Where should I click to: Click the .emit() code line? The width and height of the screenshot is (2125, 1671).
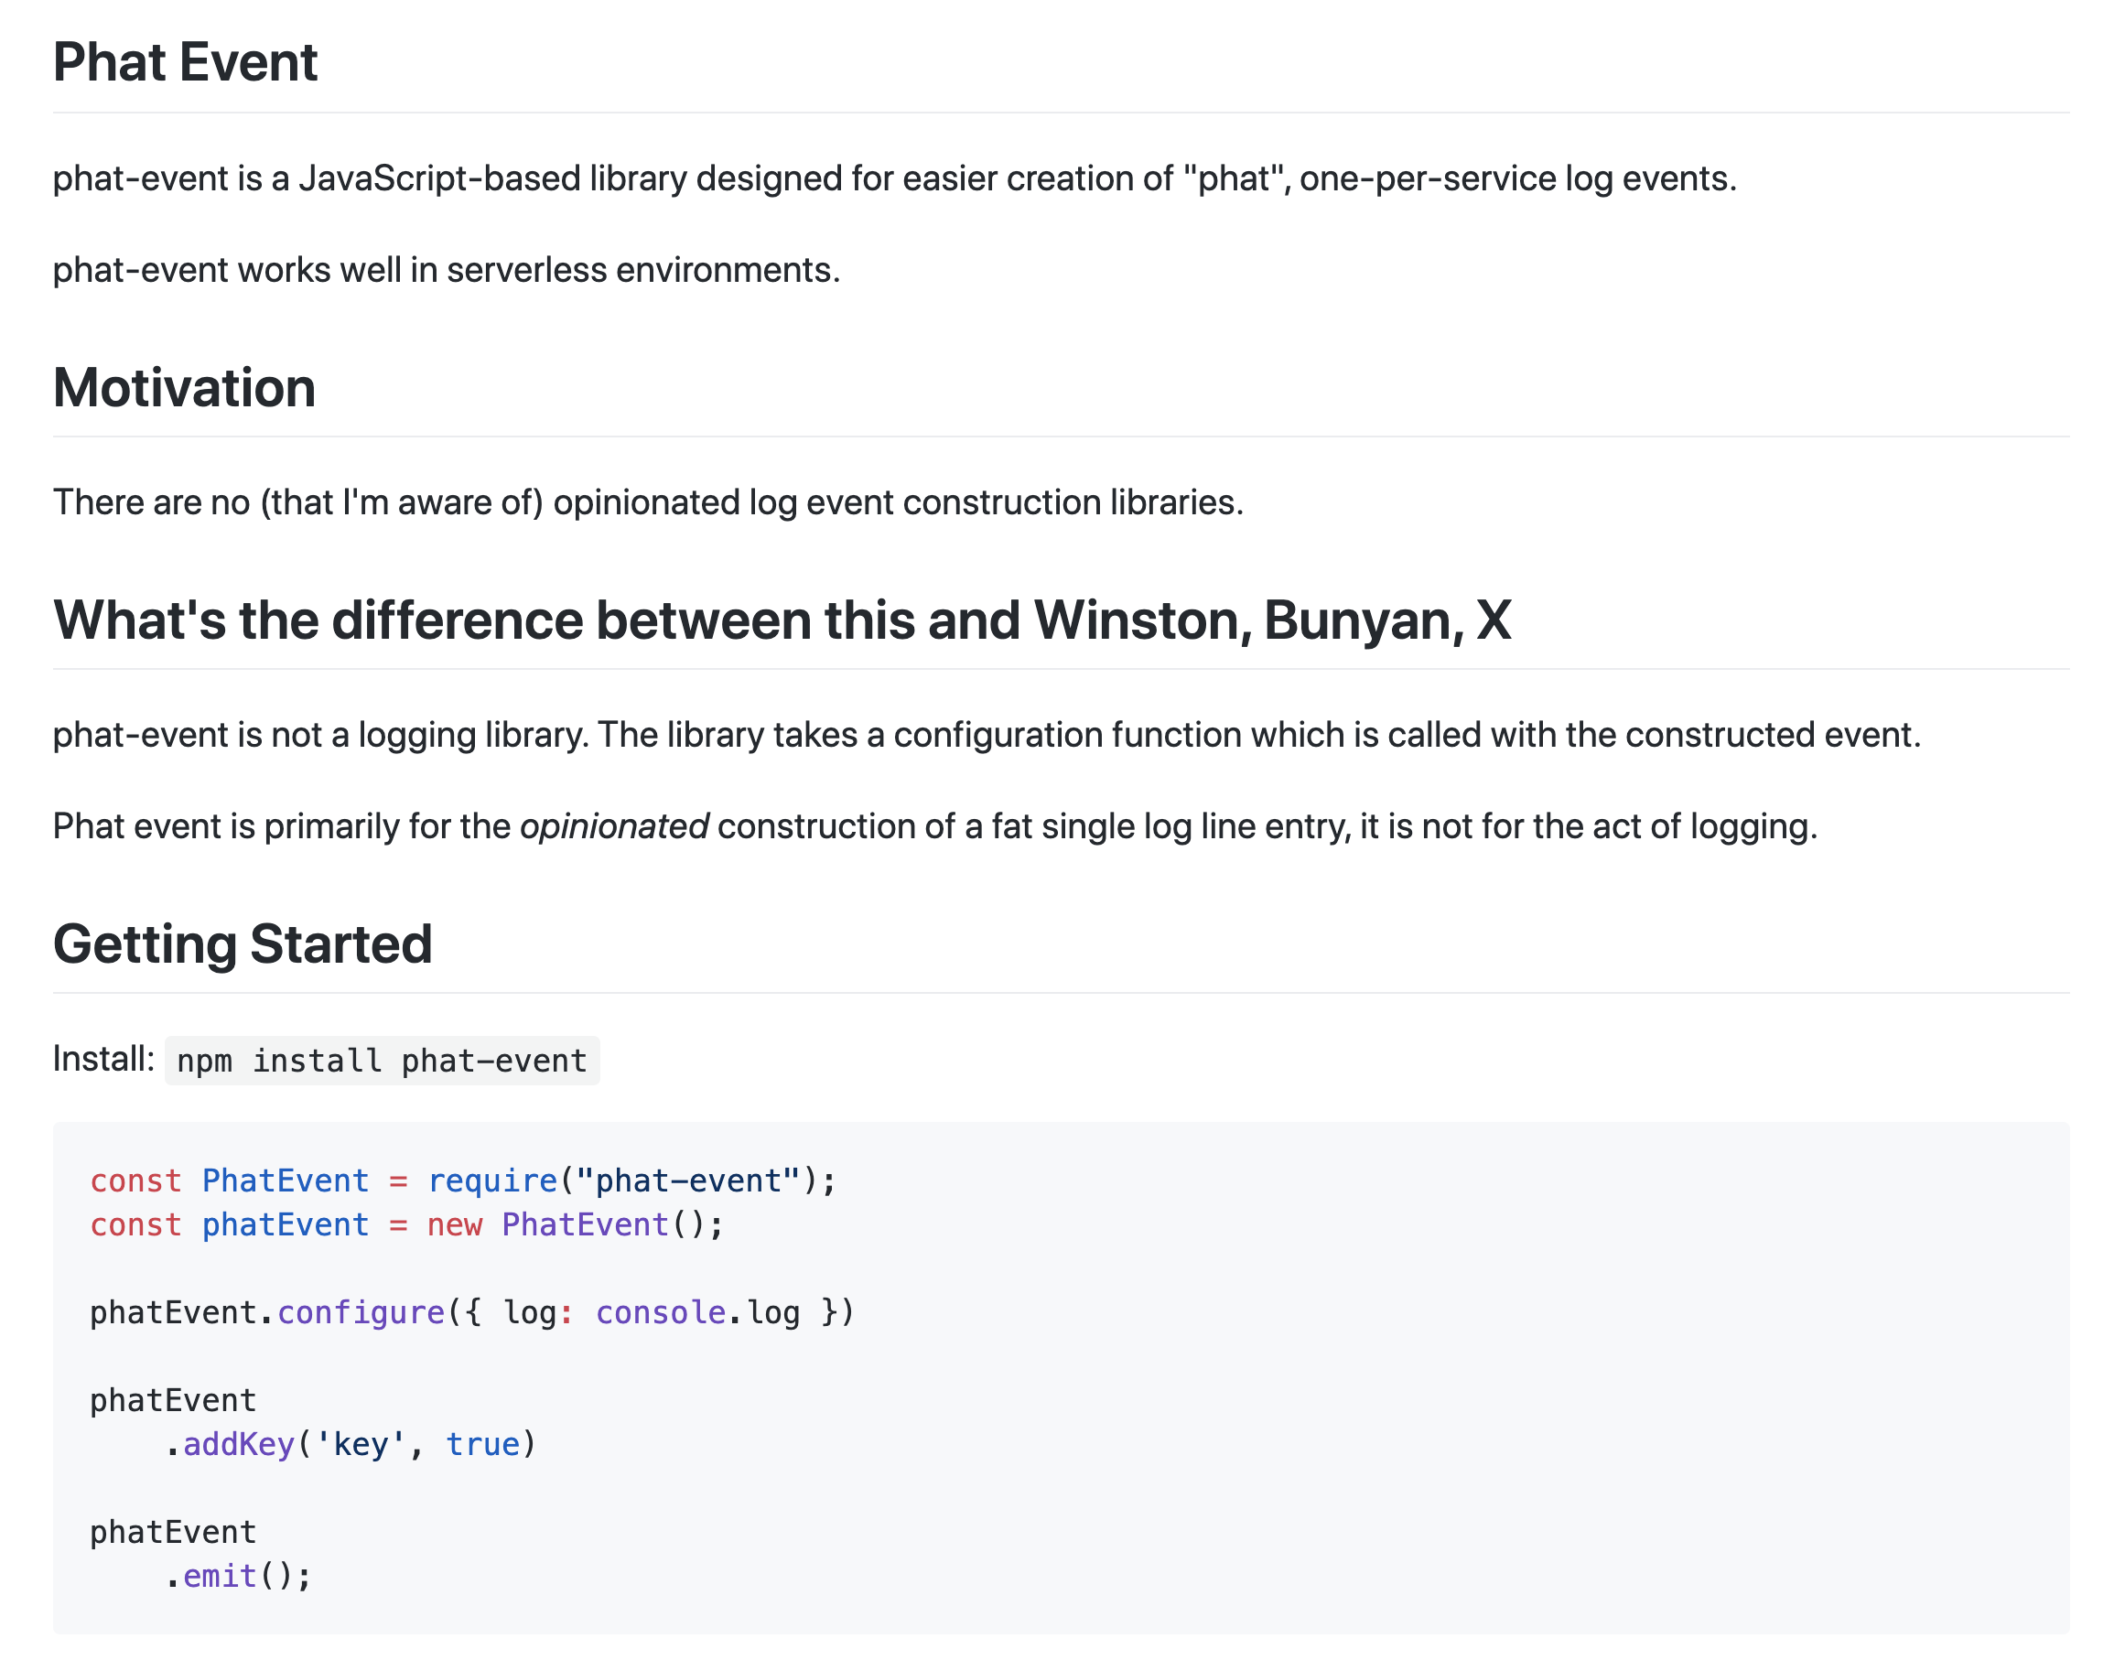pyautogui.click(x=238, y=1576)
